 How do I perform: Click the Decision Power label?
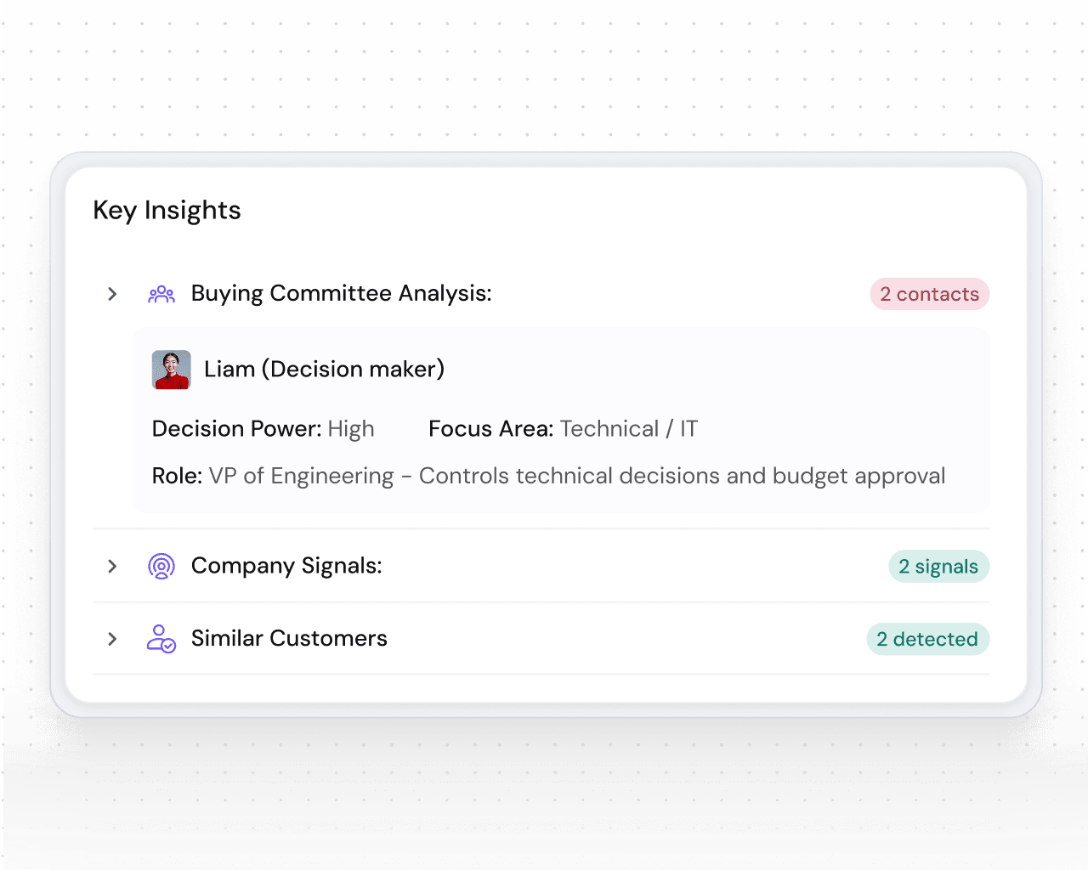pyautogui.click(x=236, y=429)
